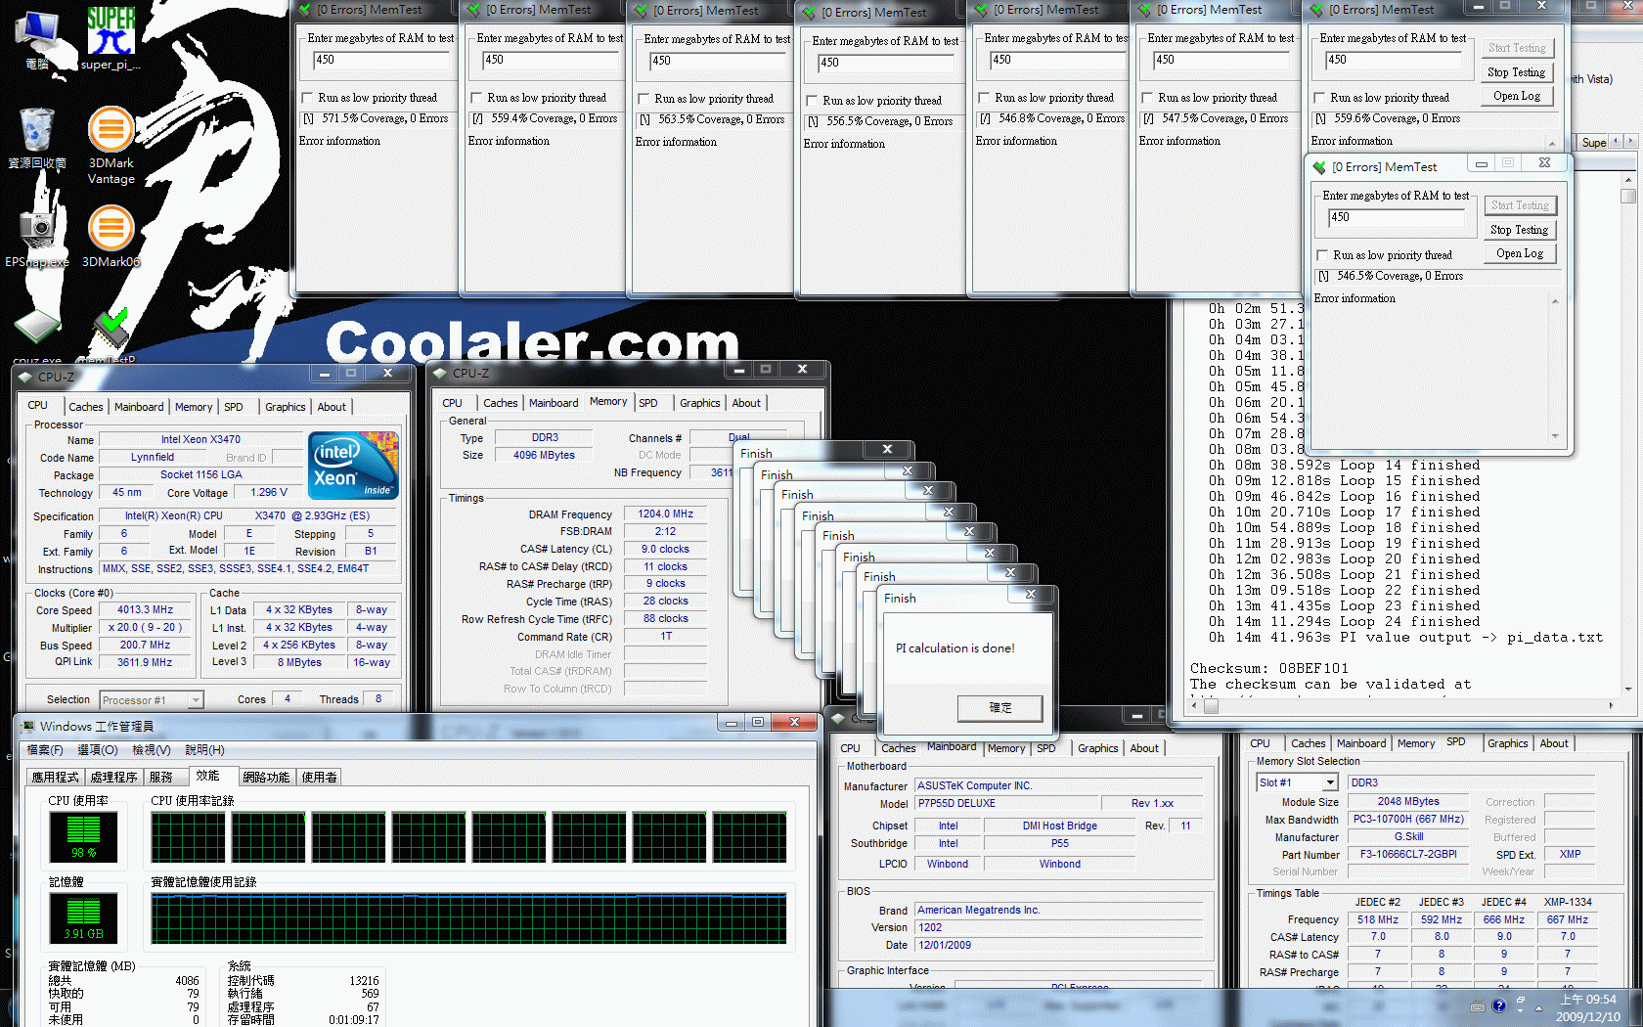This screenshot has height=1027, width=1643.
Task: Click 確定 in PI calculation done dialog
Action: [x=1000, y=707]
